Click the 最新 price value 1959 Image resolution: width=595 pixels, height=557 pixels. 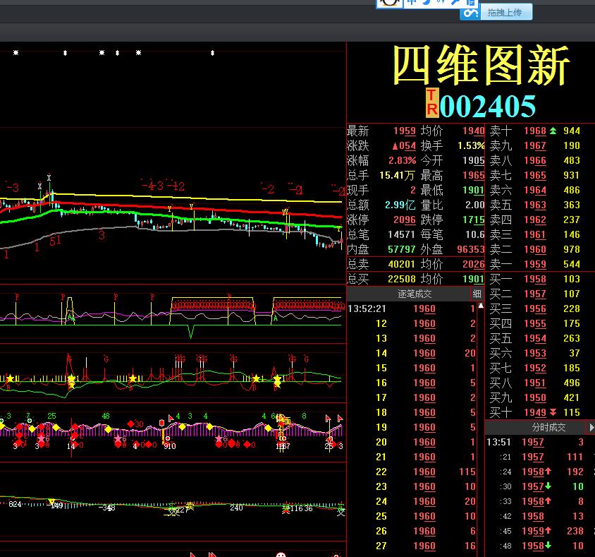click(404, 131)
